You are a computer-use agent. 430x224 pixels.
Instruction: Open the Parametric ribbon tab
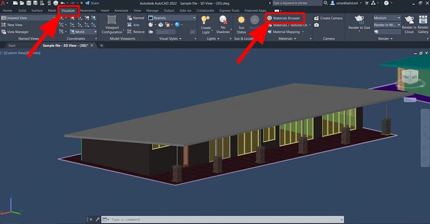(88, 10)
